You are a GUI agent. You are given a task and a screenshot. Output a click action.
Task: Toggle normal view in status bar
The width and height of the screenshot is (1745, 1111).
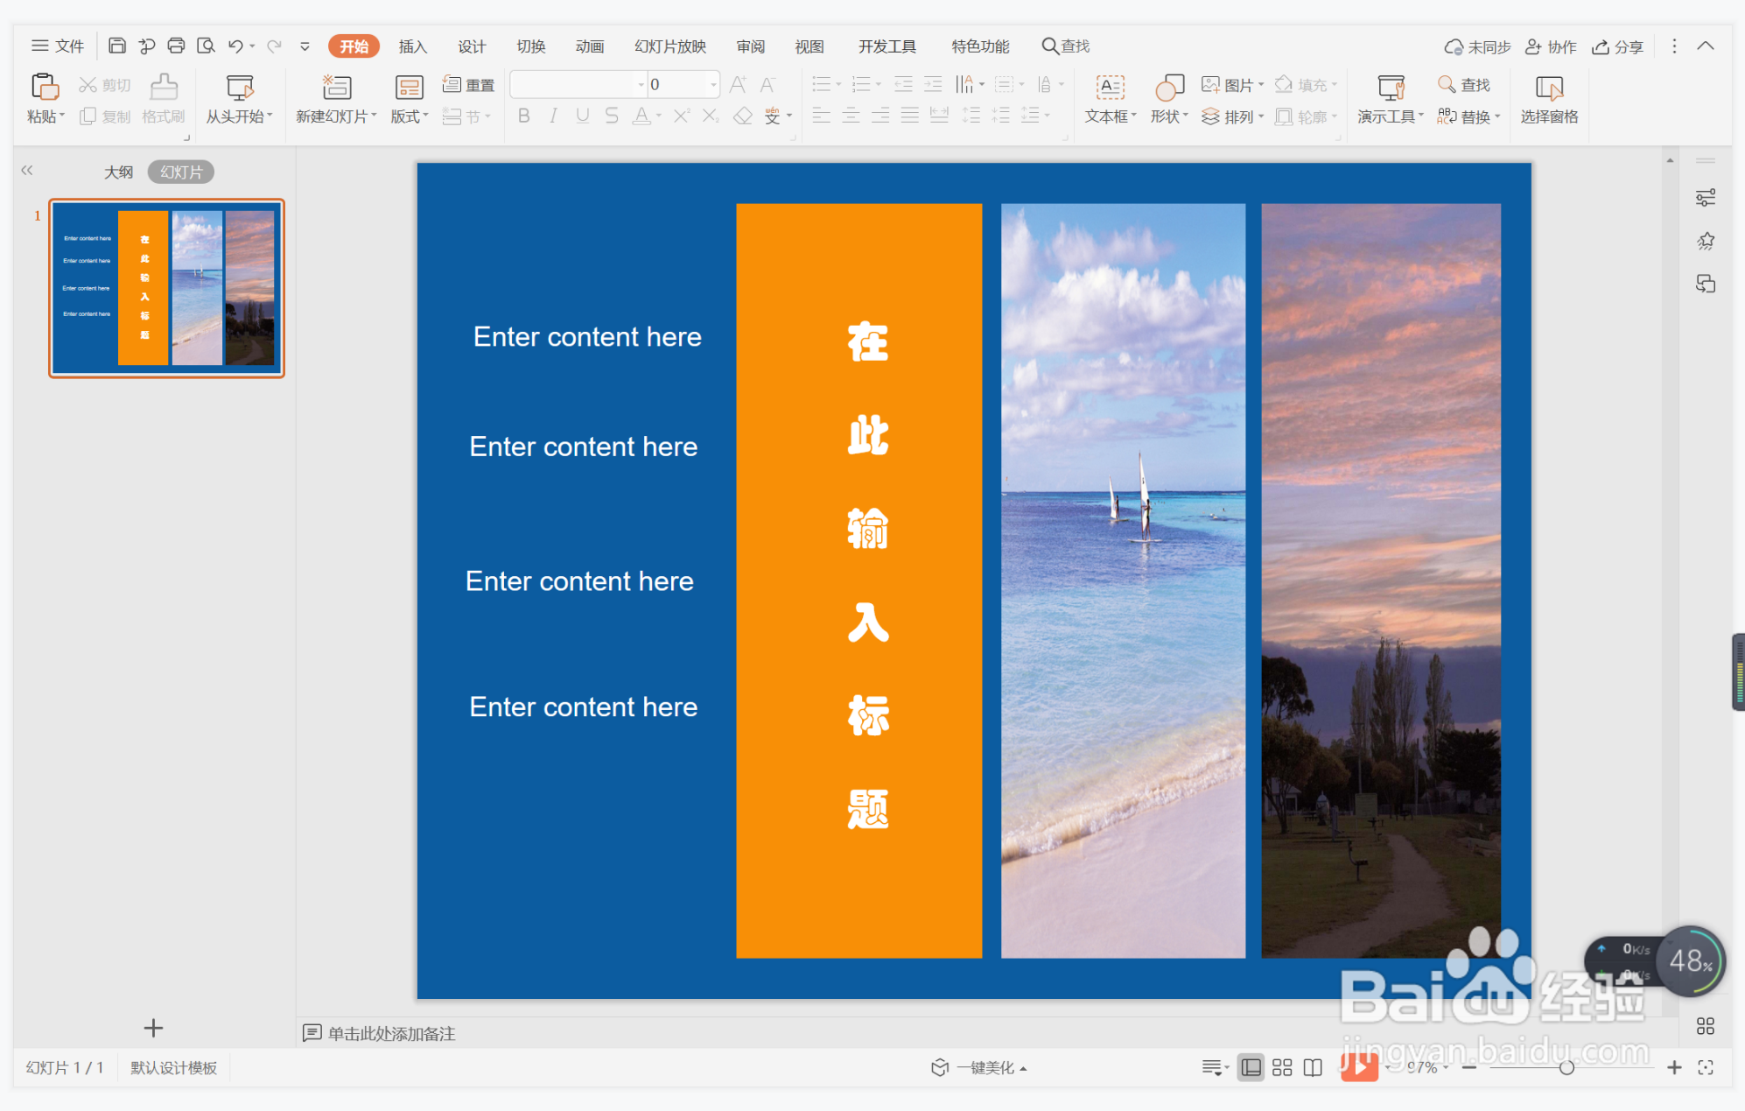point(1251,1067)
